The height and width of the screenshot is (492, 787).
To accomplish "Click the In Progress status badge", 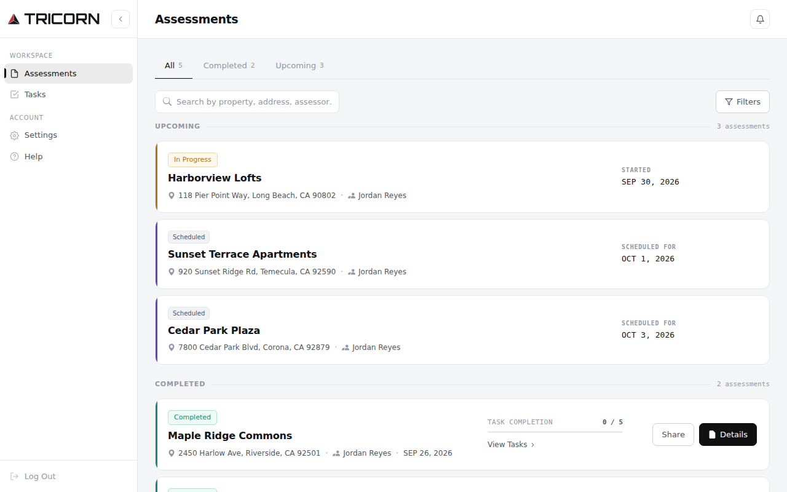I will (x=192, y=159).
